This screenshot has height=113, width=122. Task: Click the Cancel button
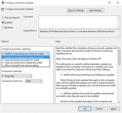click(99, 109)
